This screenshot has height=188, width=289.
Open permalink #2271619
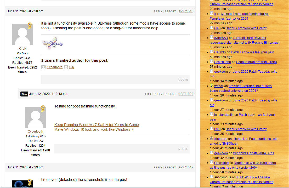point(186,167)
